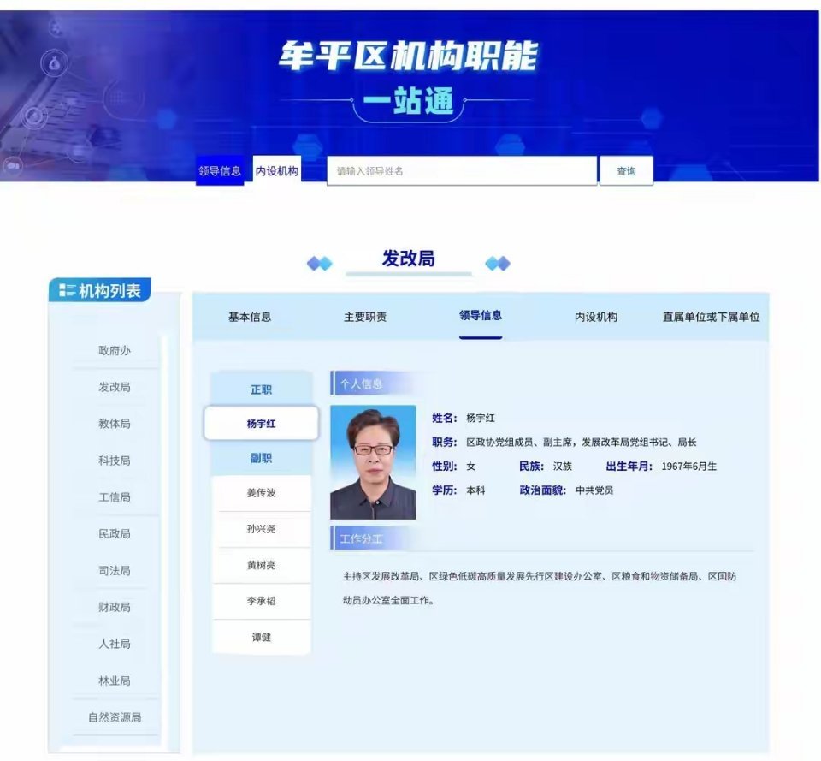Viewport: 821px width, 761px height.
Task: Click the blue diamond icon left of 发改局 title
Action: (319, 263)
